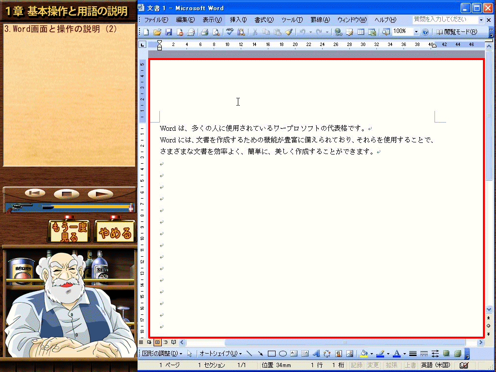Click the Paste clipboard icon
The width and height of the screenshot is (496, 372).
[278, 32]
